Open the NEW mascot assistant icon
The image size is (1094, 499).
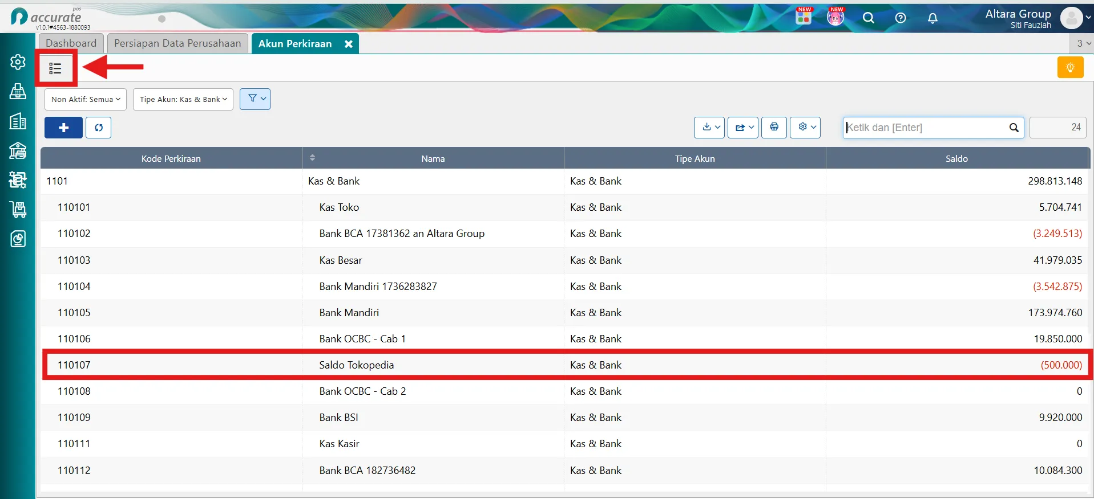point(835,17)
